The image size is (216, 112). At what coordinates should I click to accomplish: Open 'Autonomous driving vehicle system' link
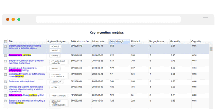pos(26,95)
